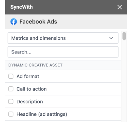Enable the Headline (ad settings) checkbox
This screenshot has width=132, height=122.
coord(11,114)
